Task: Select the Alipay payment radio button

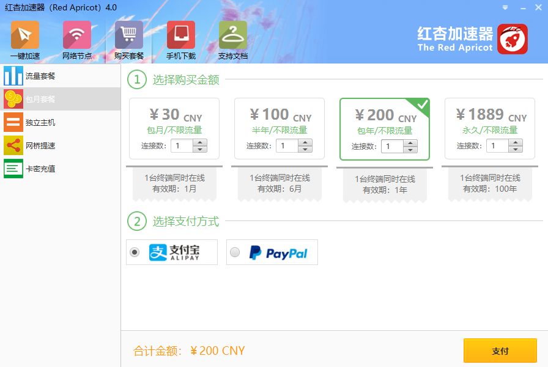Action: (135, 252)
